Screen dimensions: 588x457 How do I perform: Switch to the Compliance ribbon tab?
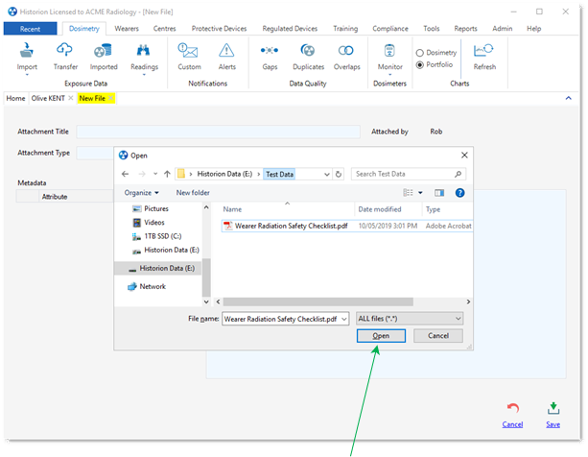click(390, 29)
